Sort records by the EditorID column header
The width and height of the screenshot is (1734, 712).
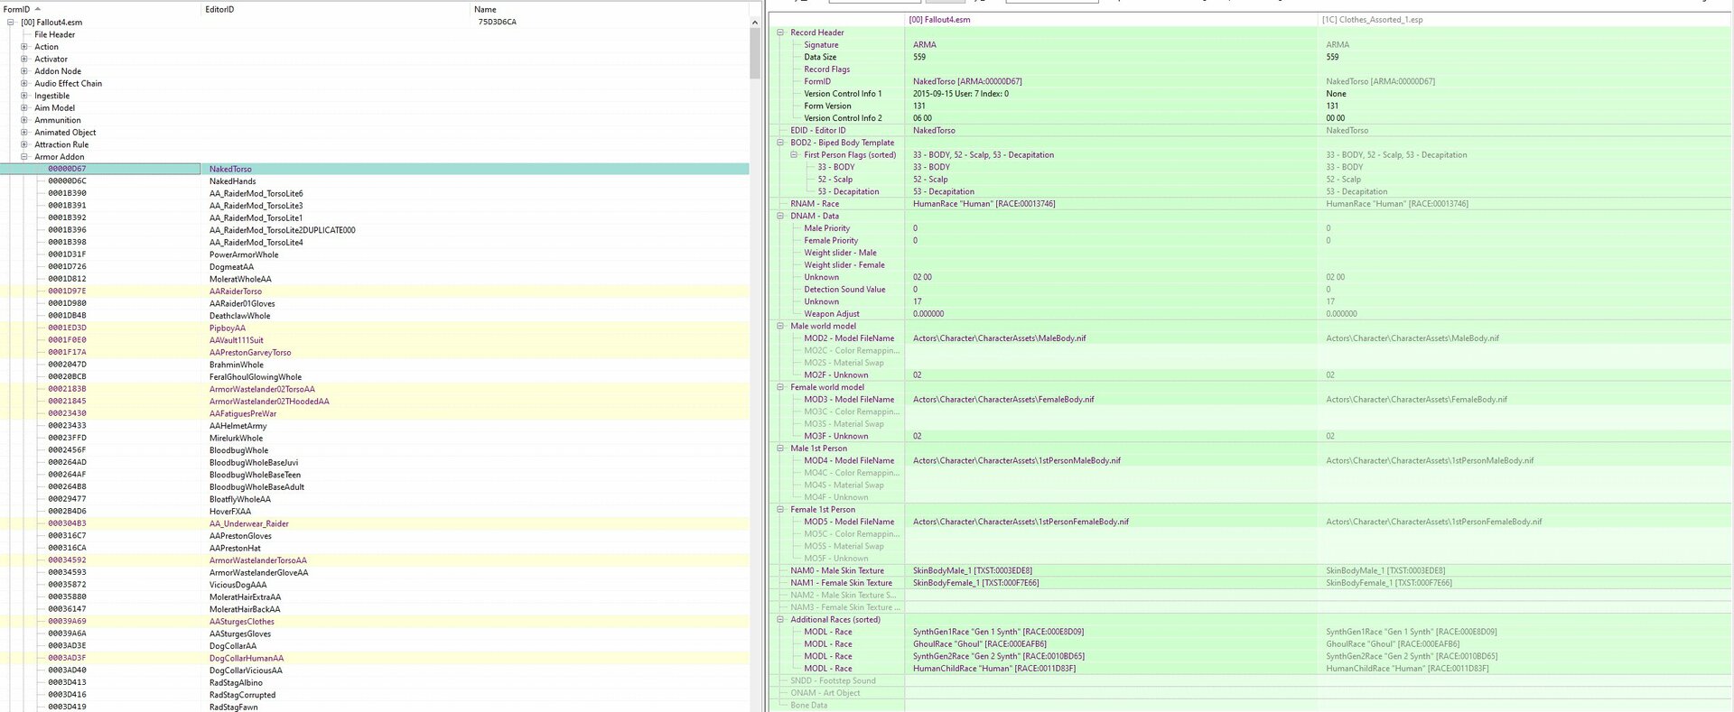(336, 9)
